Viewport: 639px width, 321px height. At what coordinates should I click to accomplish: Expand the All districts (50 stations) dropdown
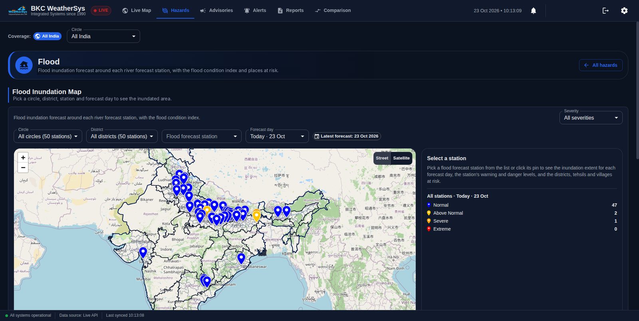[x=122, y=136]
